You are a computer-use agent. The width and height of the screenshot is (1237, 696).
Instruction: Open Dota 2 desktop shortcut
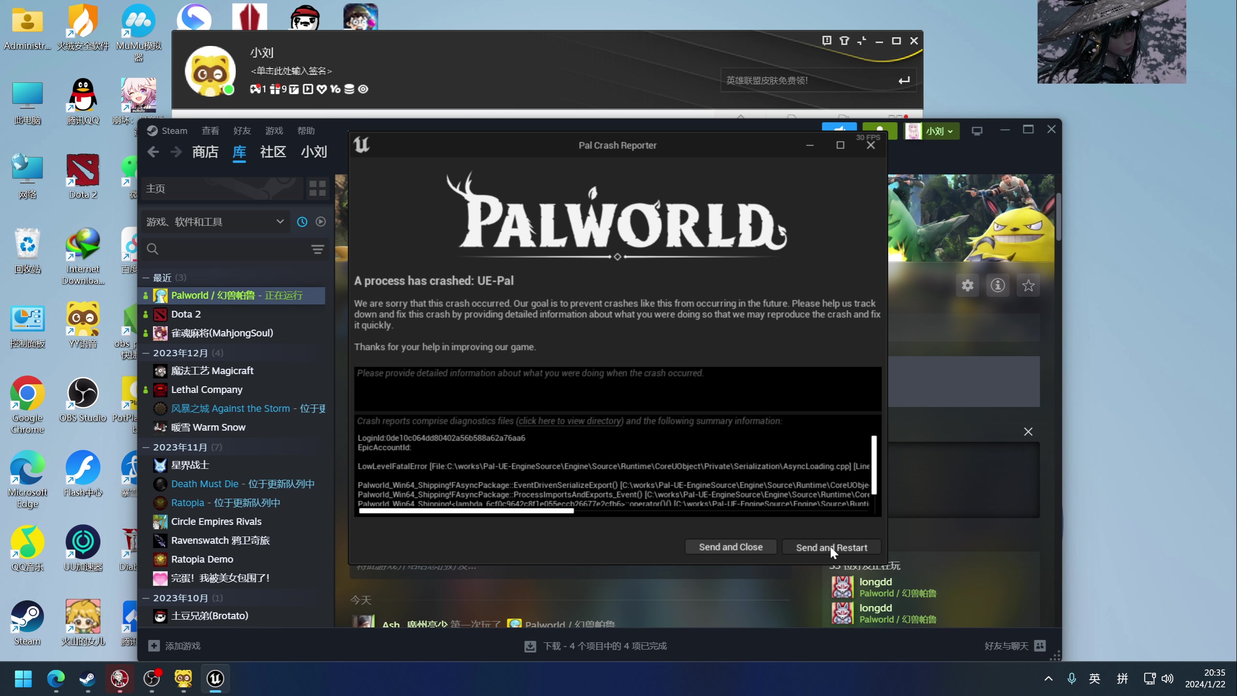(x=83, y=177)
